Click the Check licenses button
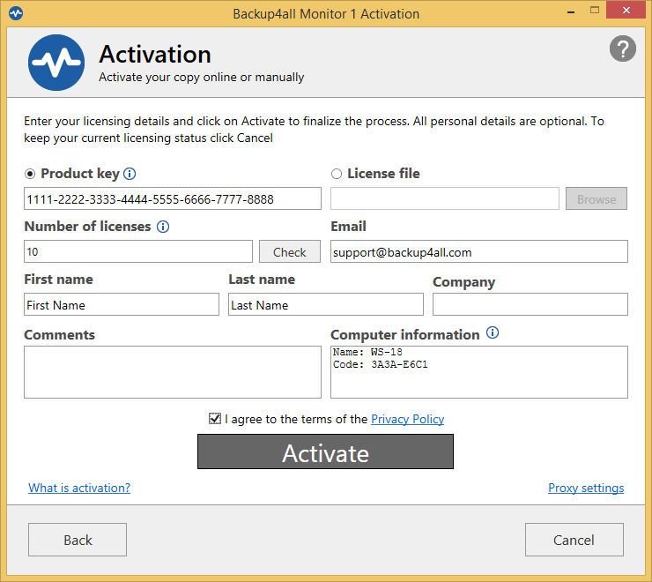 (x=289, y=251)
